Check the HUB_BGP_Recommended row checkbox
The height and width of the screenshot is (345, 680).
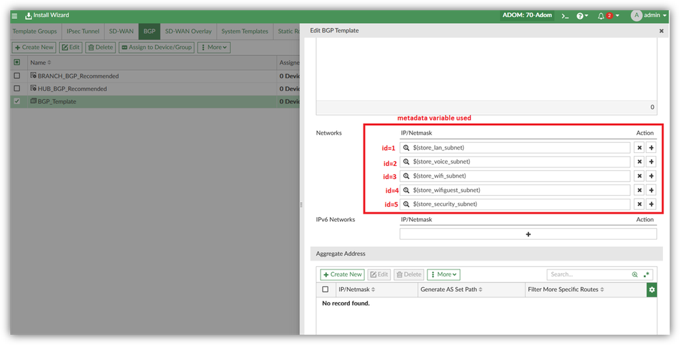click(x=17, y=88)
